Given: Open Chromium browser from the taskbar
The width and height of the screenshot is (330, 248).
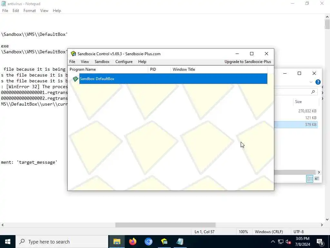Looking at the screenshot, I should pos(148,242).
